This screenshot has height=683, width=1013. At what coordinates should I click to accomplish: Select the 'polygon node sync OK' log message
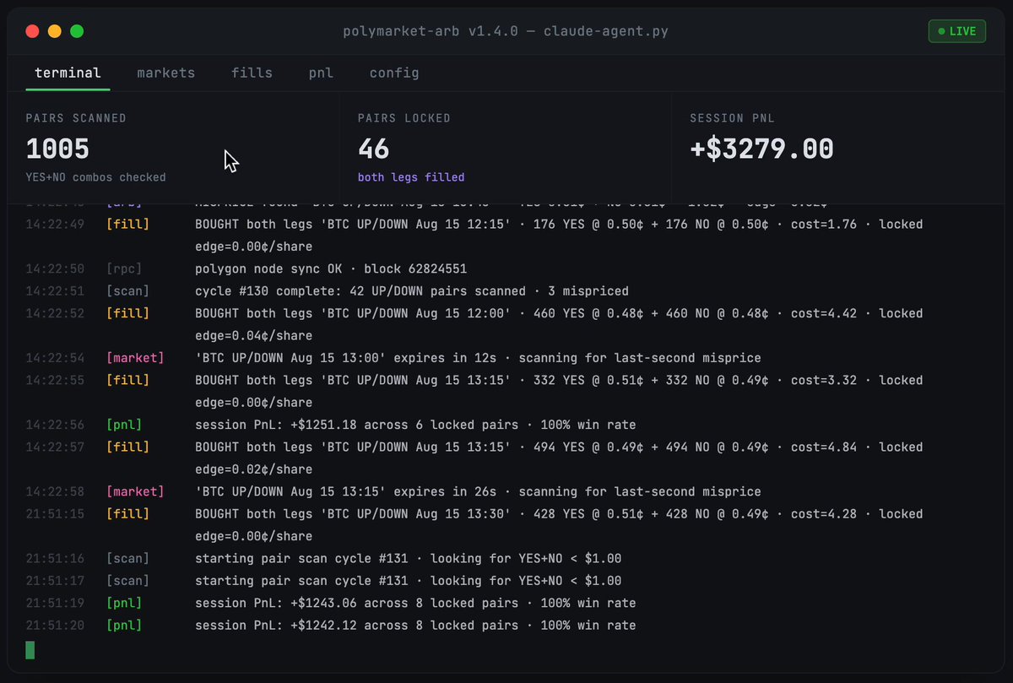tap(331, 268)
